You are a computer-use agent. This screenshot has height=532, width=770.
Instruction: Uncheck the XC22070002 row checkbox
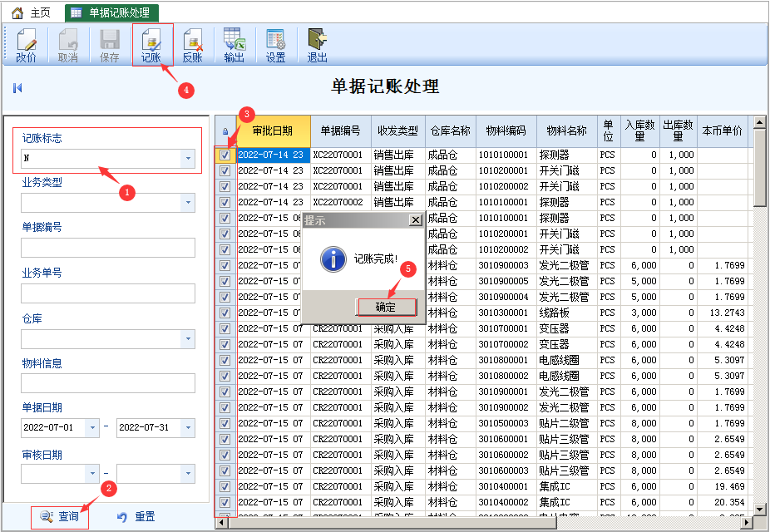point(225,202)
